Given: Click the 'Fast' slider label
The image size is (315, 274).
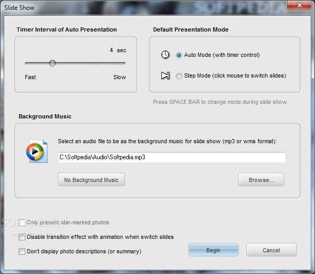Looking at the screenshot, I should (x=31, y=77).
